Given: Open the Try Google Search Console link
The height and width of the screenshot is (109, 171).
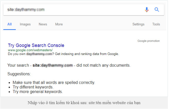Looking at the screenshot, I should click(36, 45).
